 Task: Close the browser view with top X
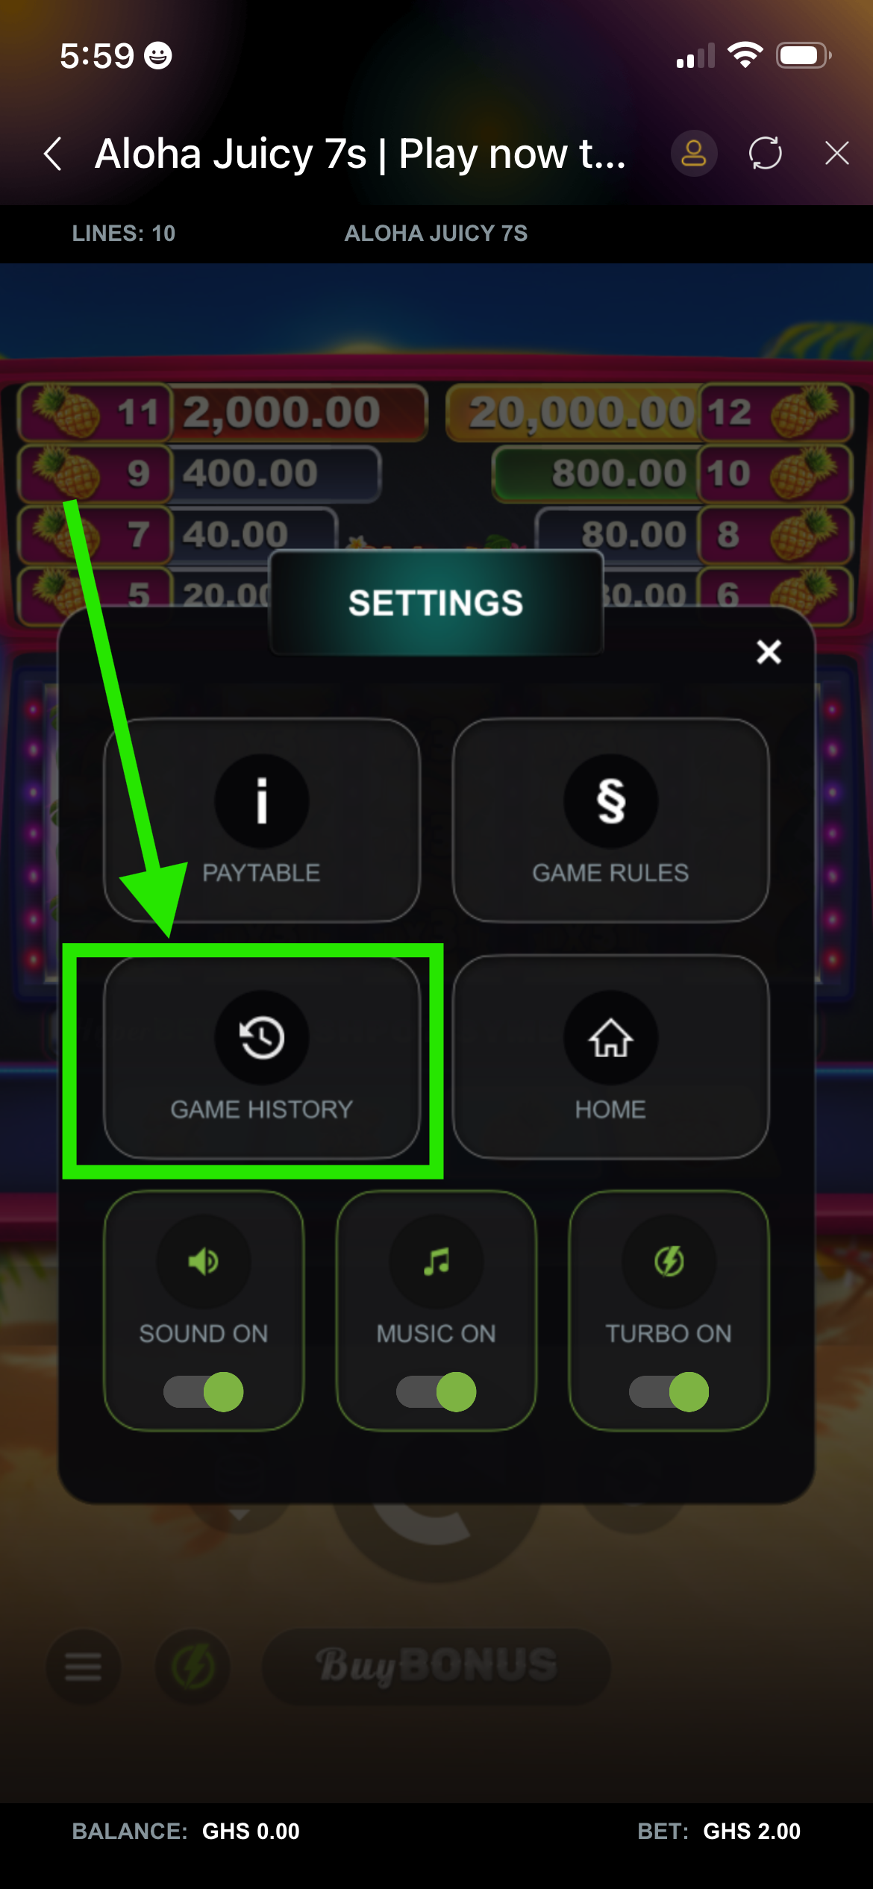click(x=837, y=154)
